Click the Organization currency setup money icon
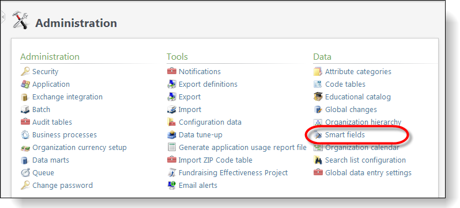Screen dimensions: 460x208 25,148
